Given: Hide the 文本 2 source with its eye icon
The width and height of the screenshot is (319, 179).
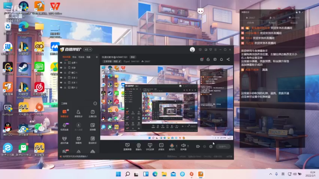Looking at the screenshot, I should [61, 78].
